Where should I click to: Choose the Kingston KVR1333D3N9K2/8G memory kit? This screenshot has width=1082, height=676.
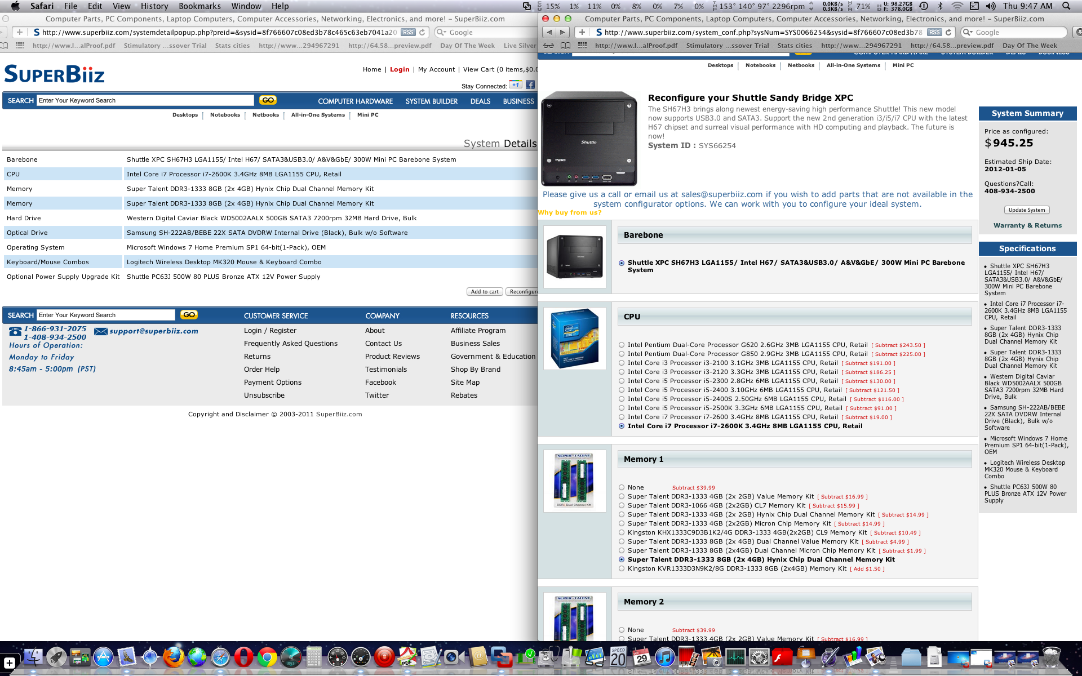coord(622,568)
